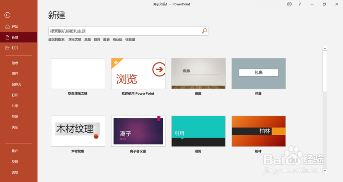Click the scrollbar down arrow
343x182 pixels.
(325, 171)
